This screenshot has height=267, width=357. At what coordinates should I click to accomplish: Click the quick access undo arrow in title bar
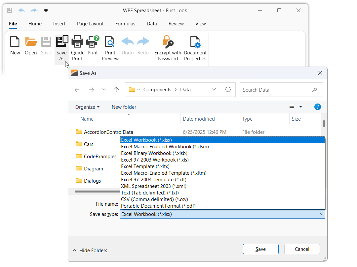[x=21, y=11]
